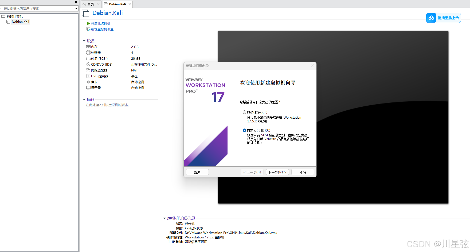Image resolution: width=470 pixels, height=252 pixels.
Task: Close the Debian.Kali tab
Action: (x=130, y=4)
